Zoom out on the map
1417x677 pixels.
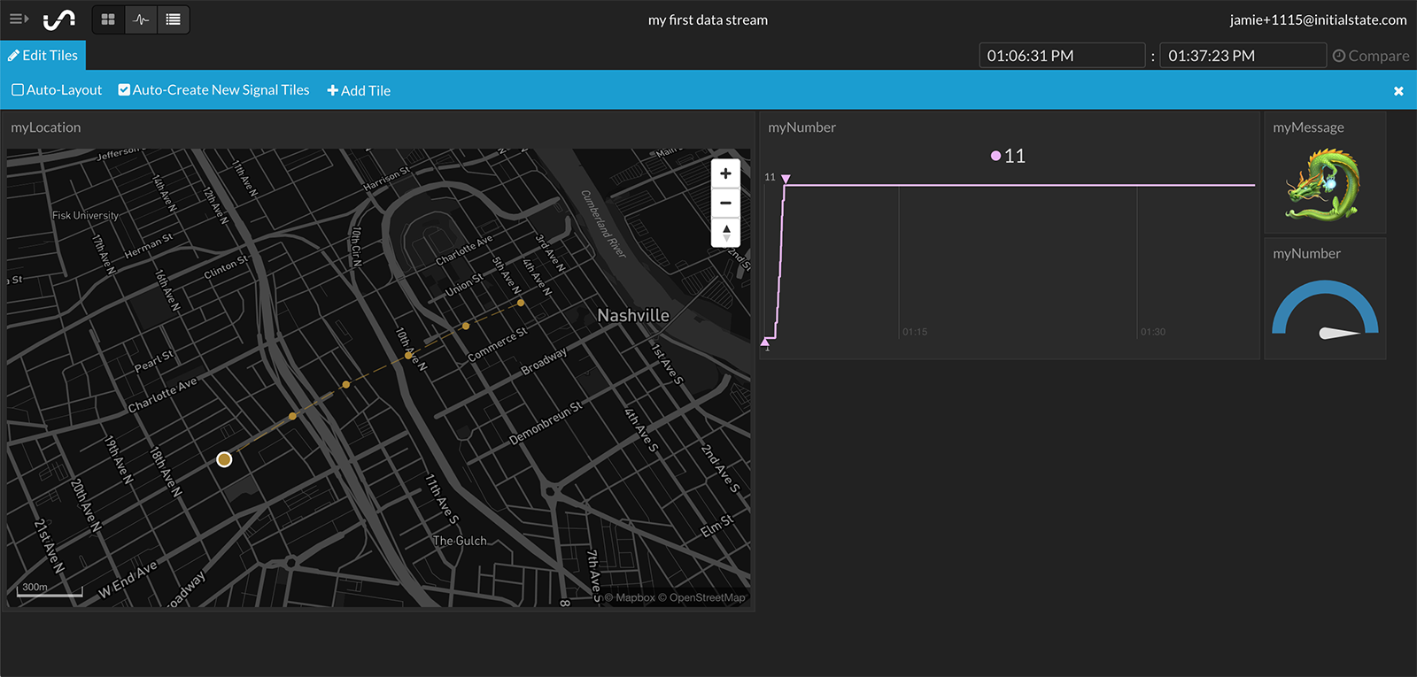point(725,204)
